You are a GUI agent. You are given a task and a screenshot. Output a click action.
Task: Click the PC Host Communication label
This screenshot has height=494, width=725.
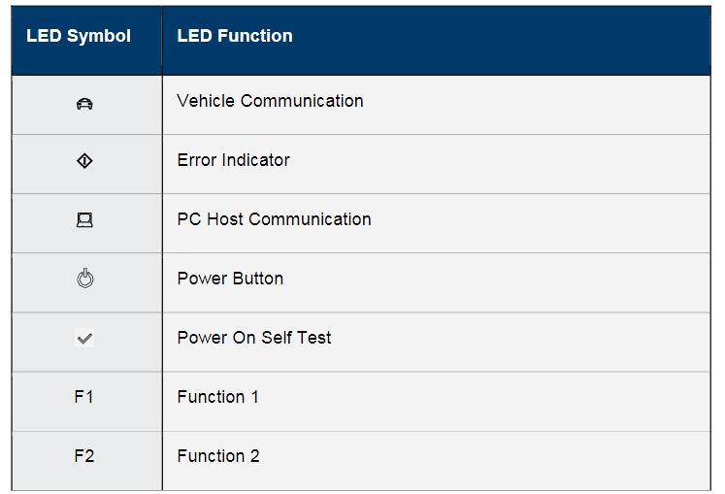(x=275, y=219)
